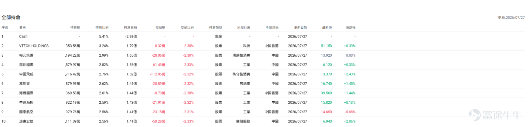This screenshot has width=528, height=127.
Task: Click the 最新價 column header
Action: pyautogui.click(x=327, y=27)
